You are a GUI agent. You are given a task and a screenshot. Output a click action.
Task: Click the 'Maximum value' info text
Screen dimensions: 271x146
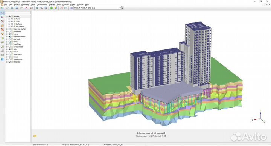pos(151,136)
